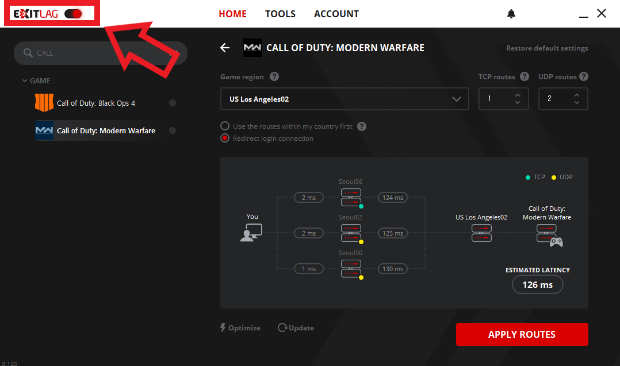The height and width of the screenshot is (366, 620).
Task: Click APPLY ROUTES button
Action: coord(522,334)
